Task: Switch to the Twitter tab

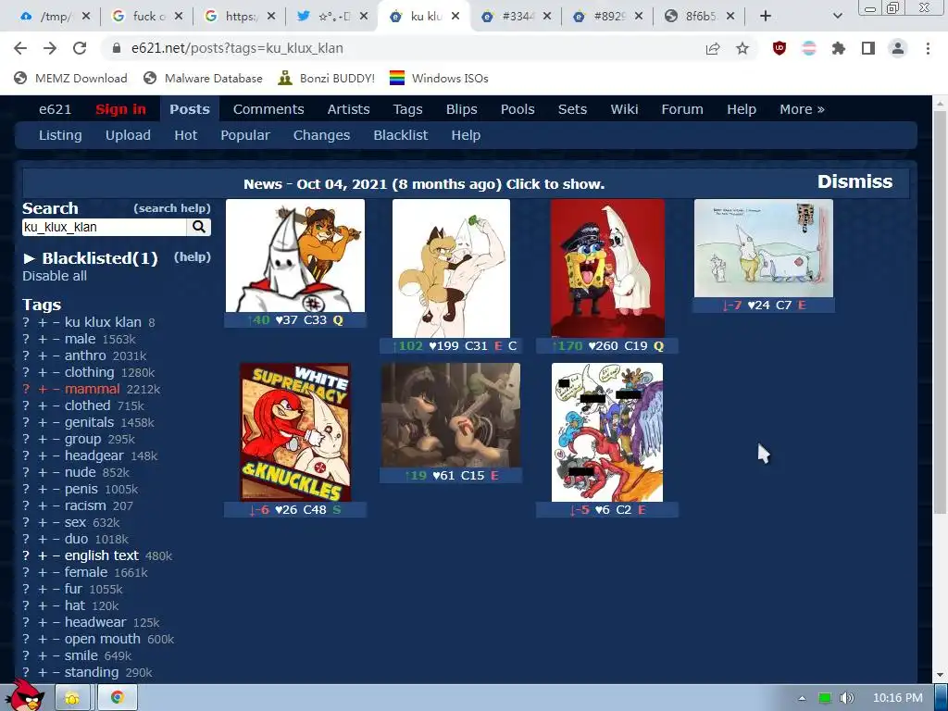Action: pos(332,17)
